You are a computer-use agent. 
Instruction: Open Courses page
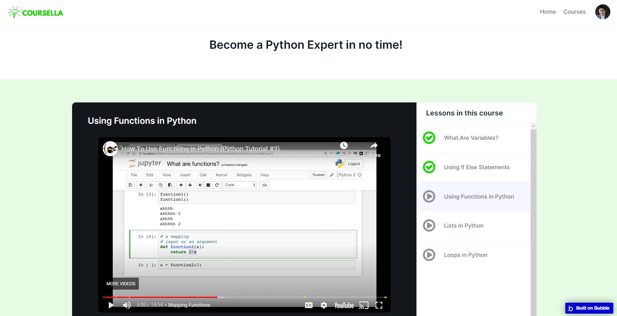pos(574,12)
